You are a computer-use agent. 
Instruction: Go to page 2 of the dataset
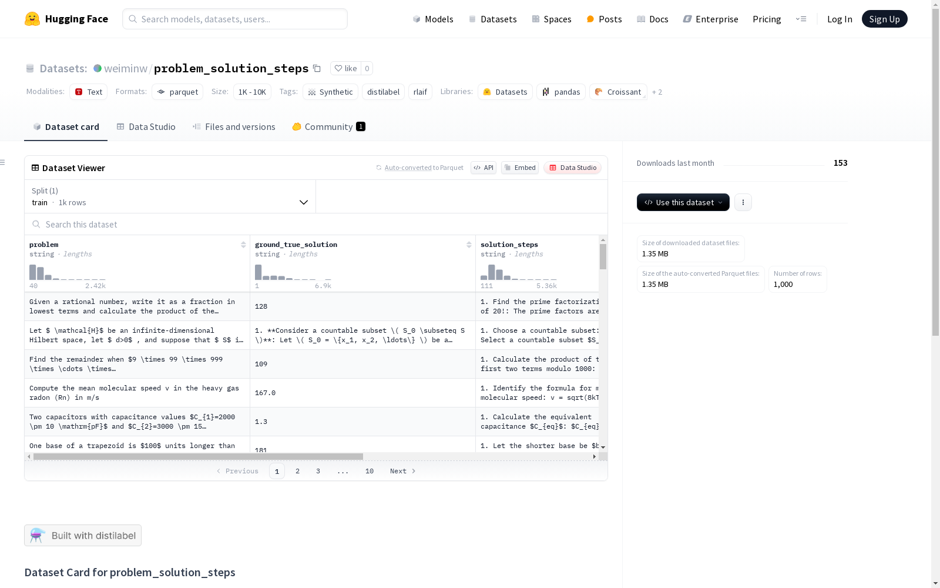pyautogui.click(x=298, y=471)
